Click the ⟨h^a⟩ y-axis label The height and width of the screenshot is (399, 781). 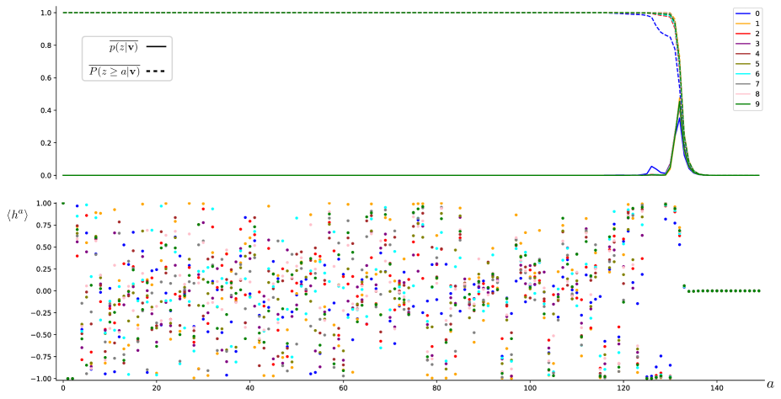point(18,215)
